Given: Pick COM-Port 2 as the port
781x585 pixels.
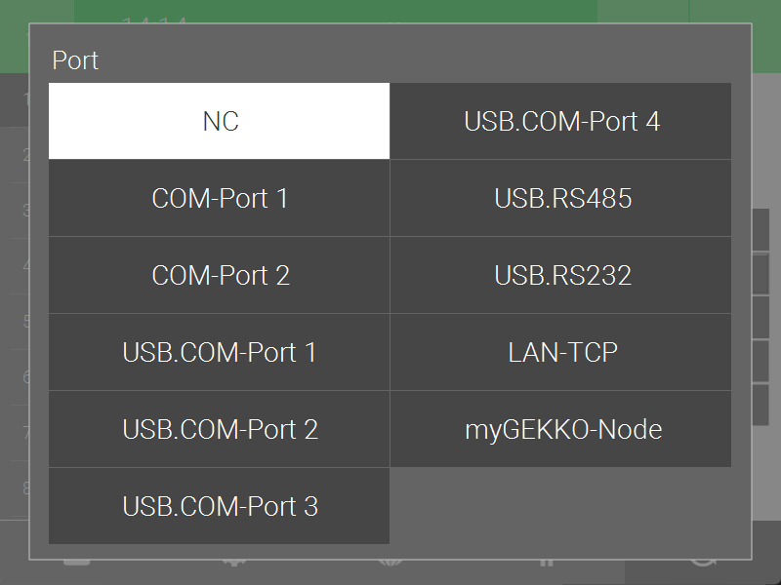Looking at the screenshot, I should 220,275.
